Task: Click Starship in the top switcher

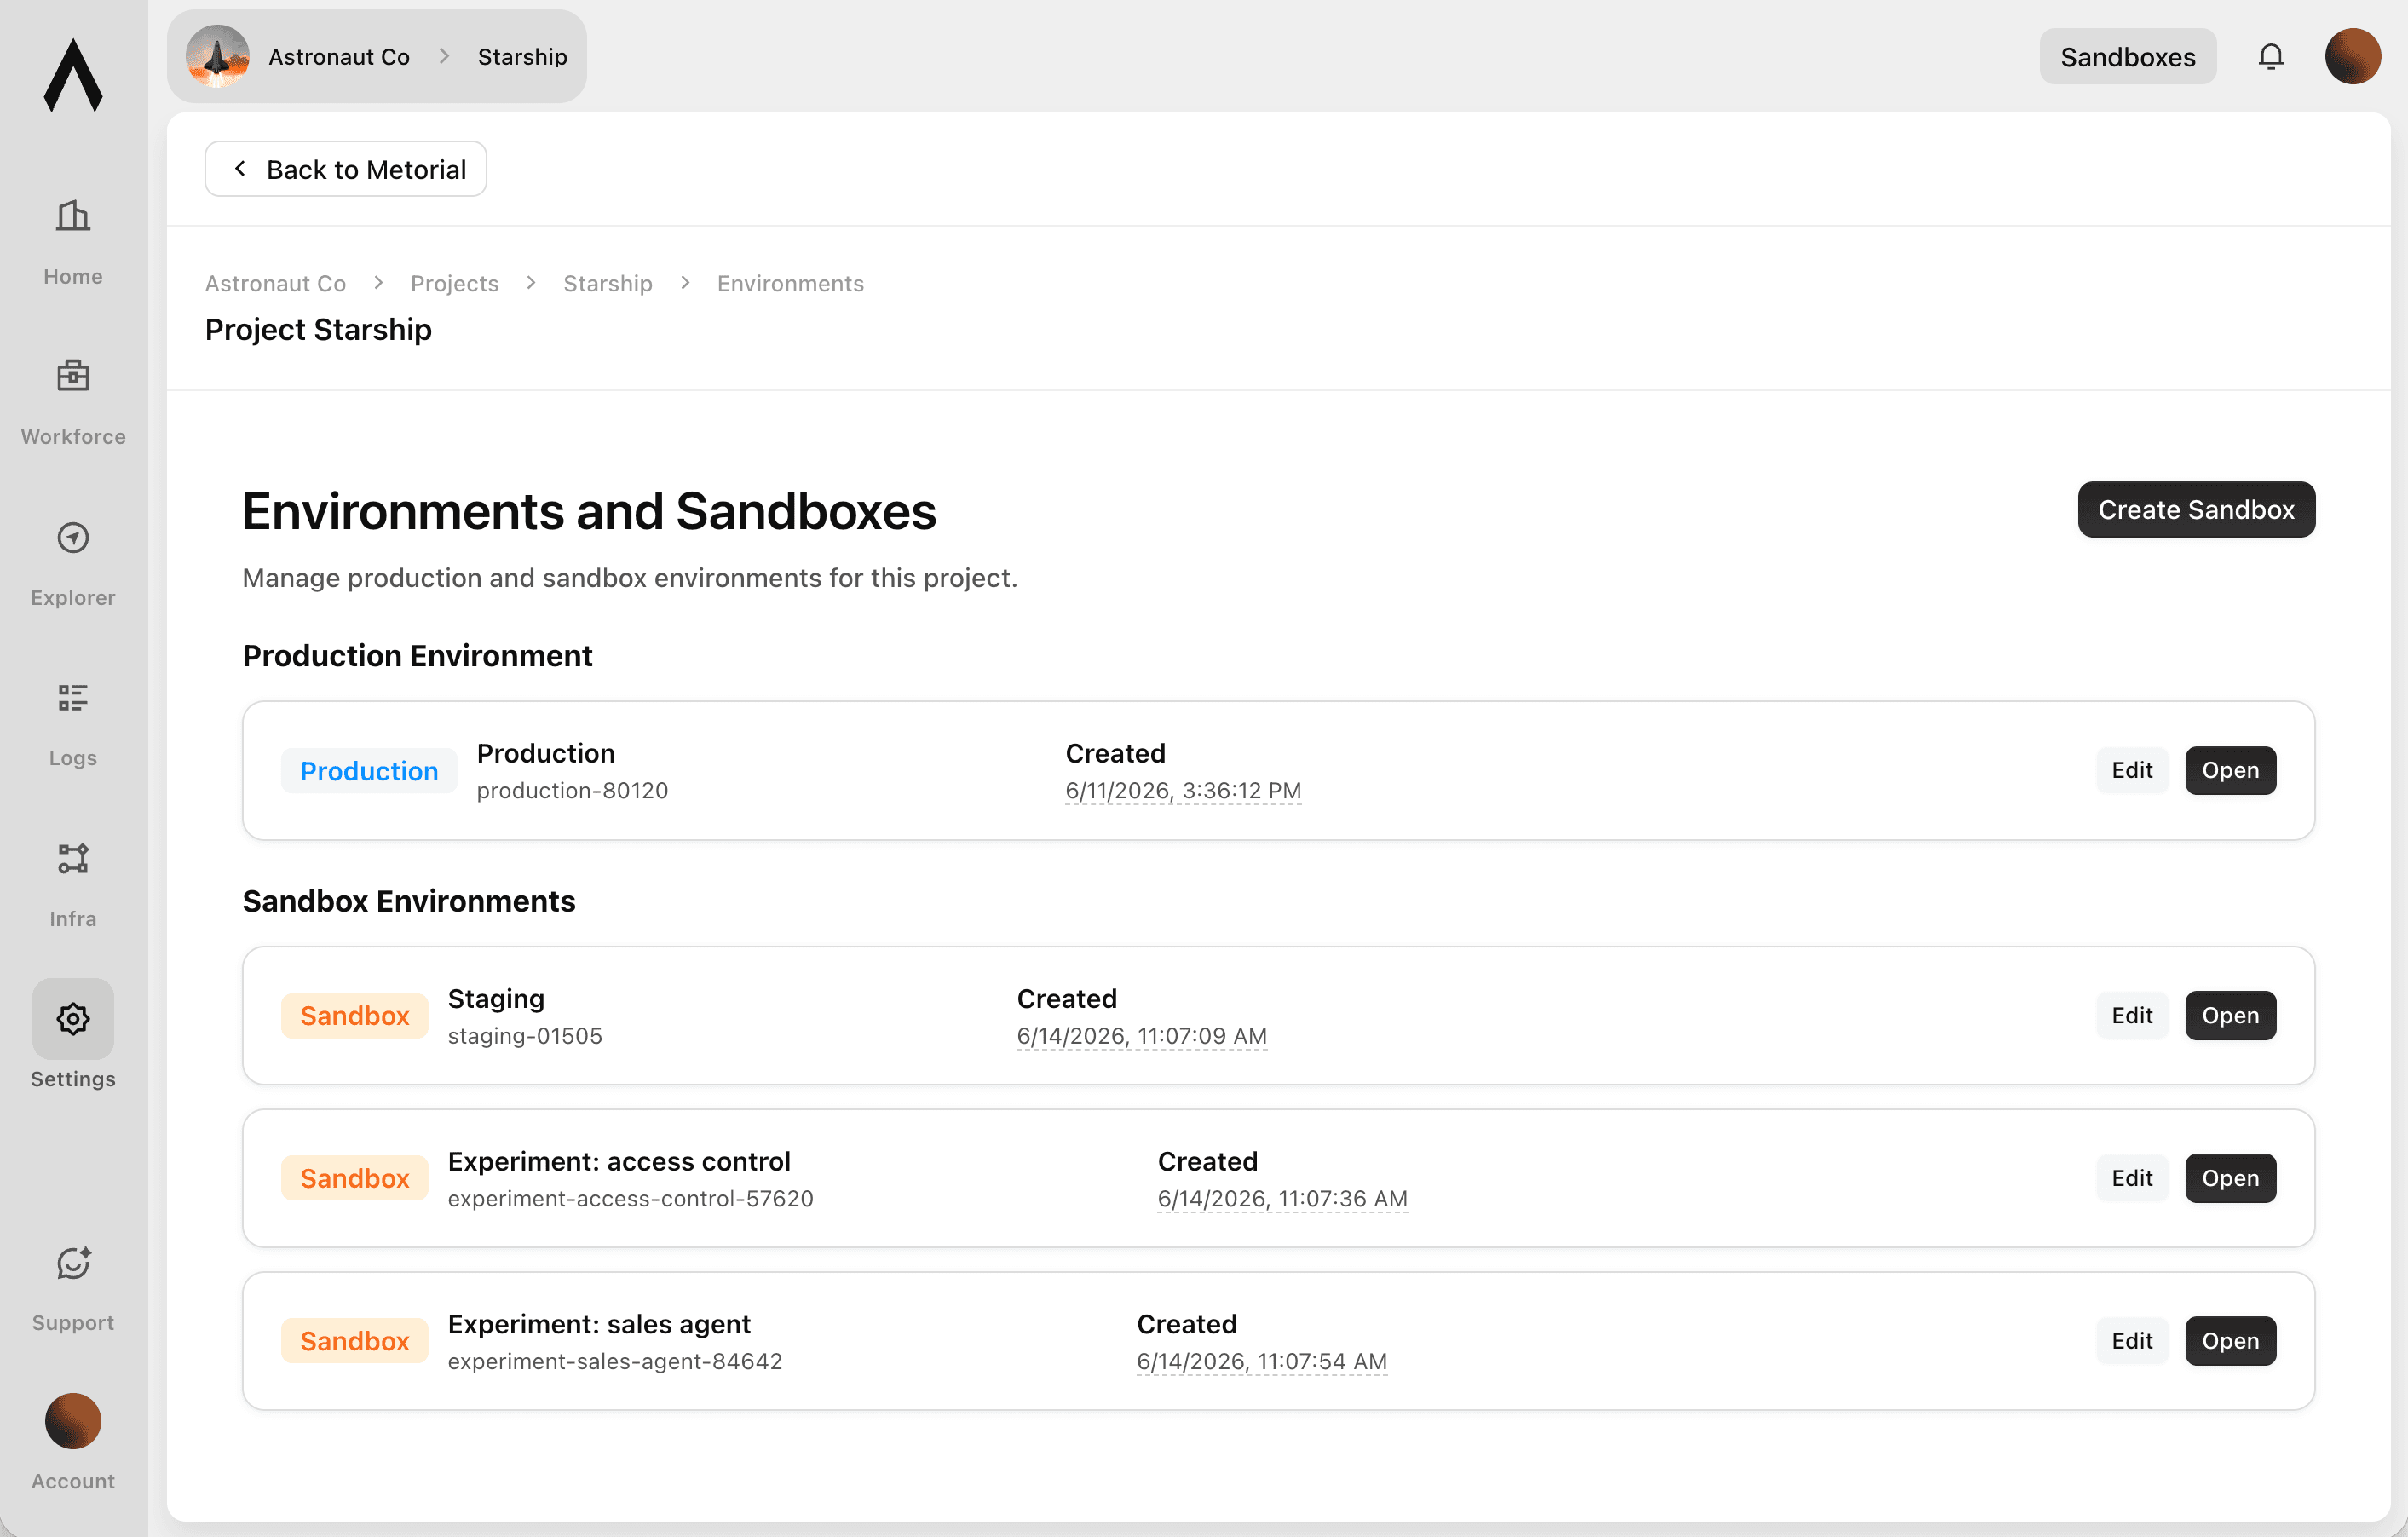Action: point(522,57)
